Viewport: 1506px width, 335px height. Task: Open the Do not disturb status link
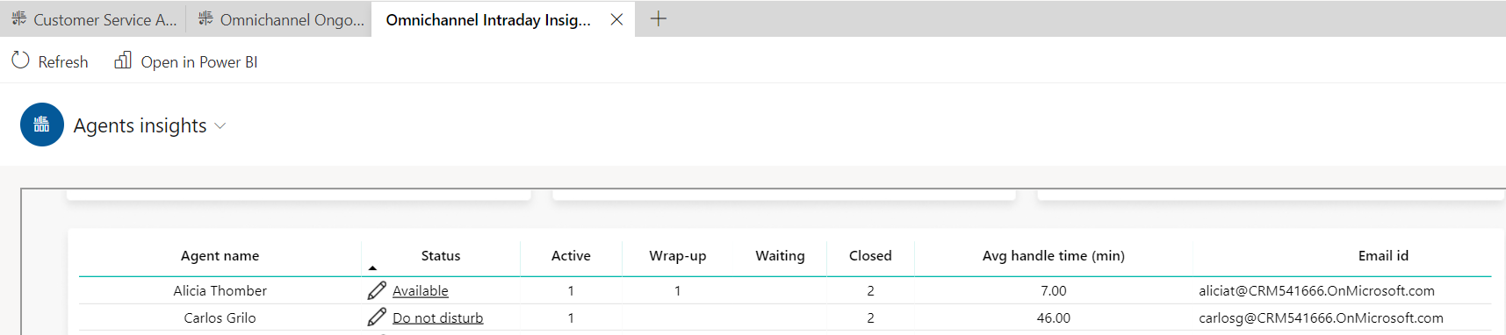(x=437, y=317)
